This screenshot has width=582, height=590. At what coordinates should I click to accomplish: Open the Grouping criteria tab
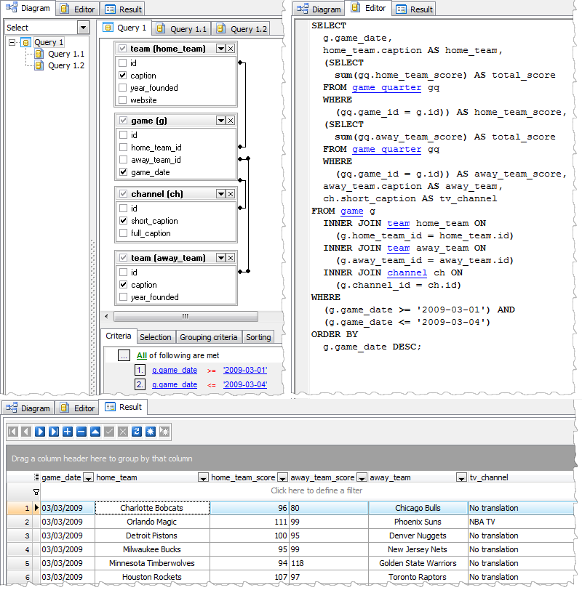[x=209, y=336]
